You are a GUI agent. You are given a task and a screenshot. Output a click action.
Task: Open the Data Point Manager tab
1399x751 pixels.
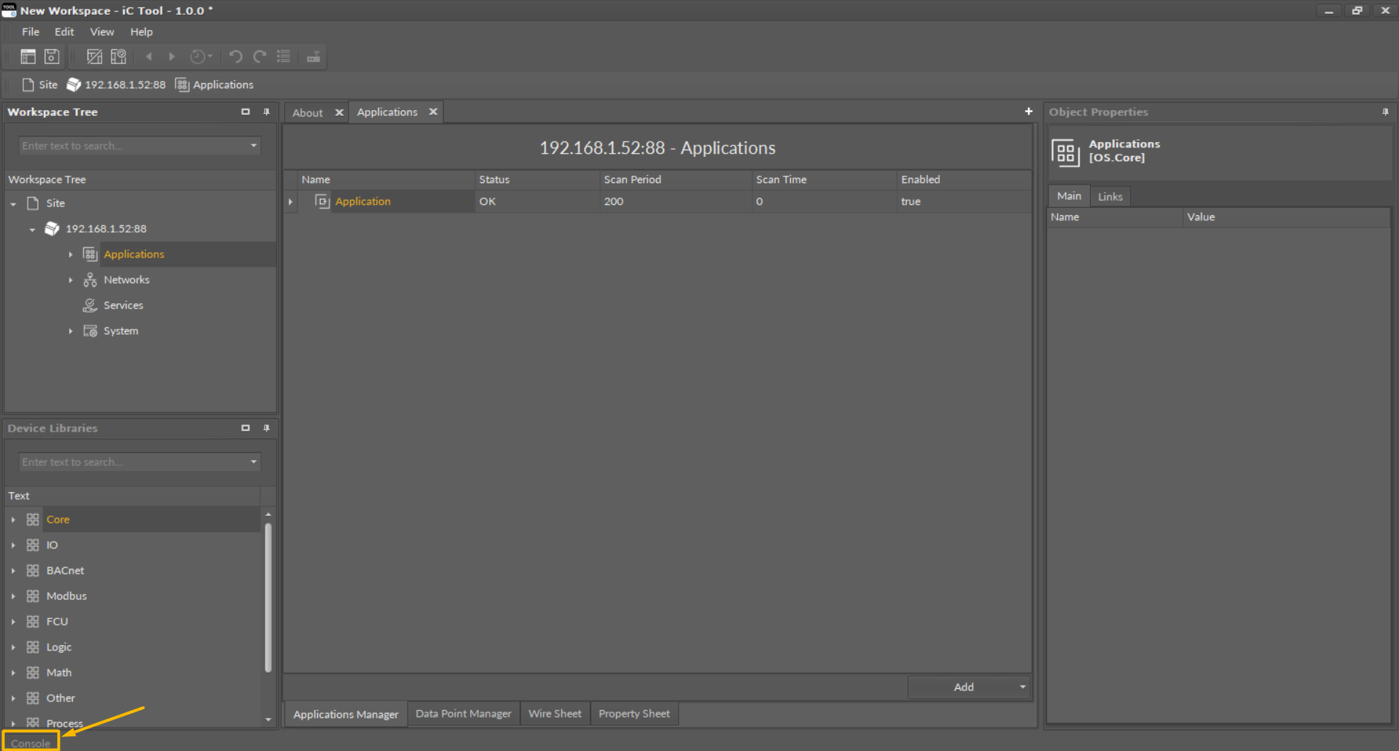(463, 713)
